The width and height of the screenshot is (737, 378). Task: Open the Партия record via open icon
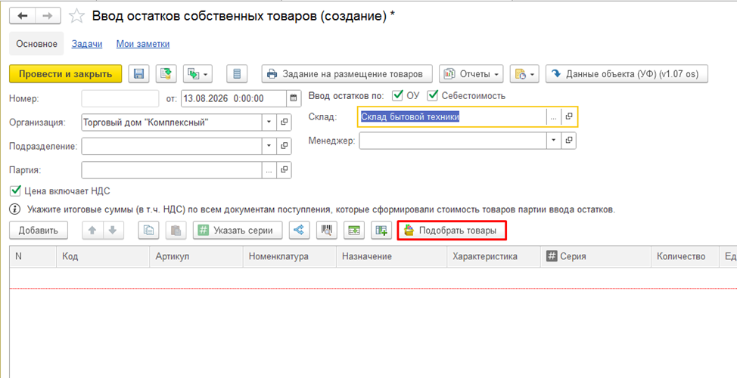(x=284, y=170)
